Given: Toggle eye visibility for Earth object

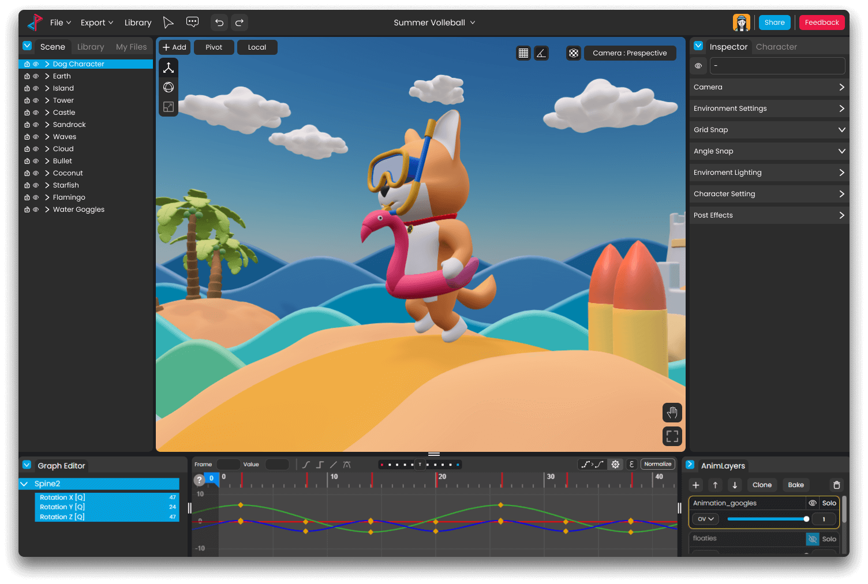Looking at the screenshot, I should click(x=36, y=76).
